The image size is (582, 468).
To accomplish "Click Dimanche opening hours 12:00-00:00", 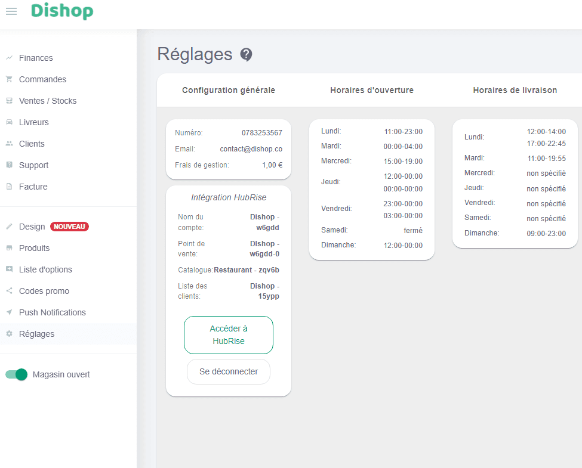I will tap(403, 246).
